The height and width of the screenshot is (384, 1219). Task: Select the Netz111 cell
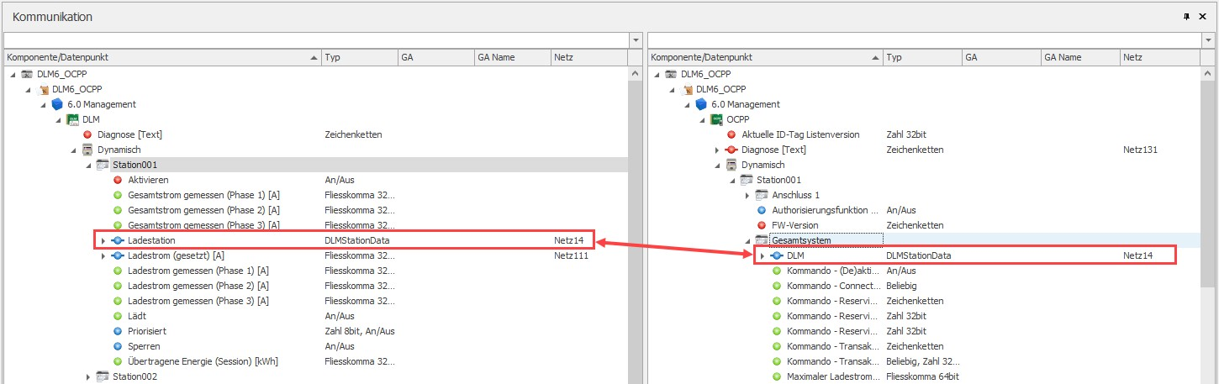click(570, 255)
